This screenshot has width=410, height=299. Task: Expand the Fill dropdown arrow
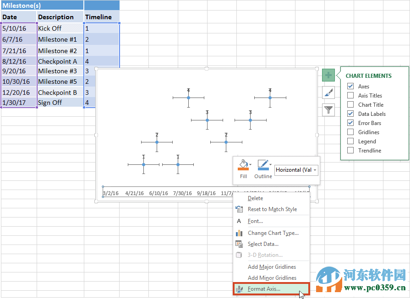(250, 164)
